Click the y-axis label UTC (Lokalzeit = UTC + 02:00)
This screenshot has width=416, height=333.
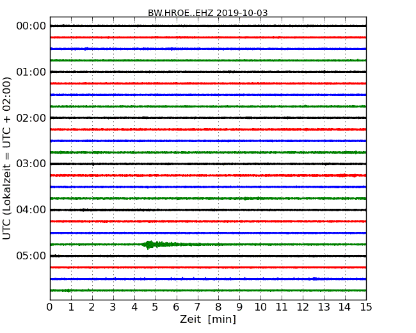coord(6,158)
